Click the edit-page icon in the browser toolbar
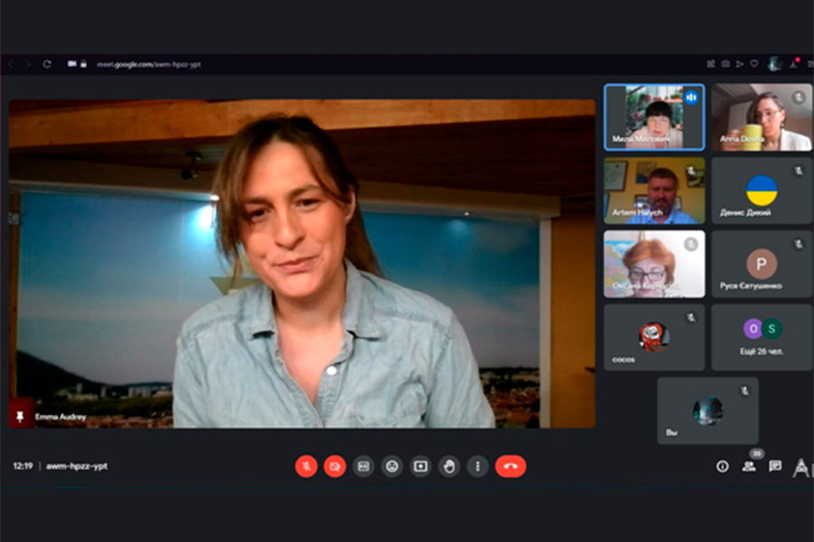The width and height of the screenshot is (814, 542). click(x=711, y=64)
